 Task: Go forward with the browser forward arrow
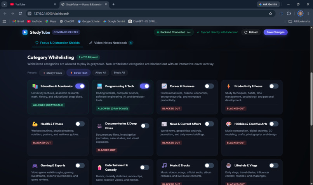pyautogui.click(x=12, y=13)
